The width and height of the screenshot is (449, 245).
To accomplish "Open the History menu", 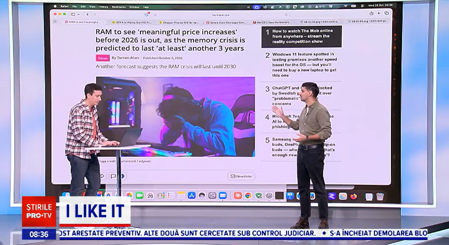I will pos(103,7).
